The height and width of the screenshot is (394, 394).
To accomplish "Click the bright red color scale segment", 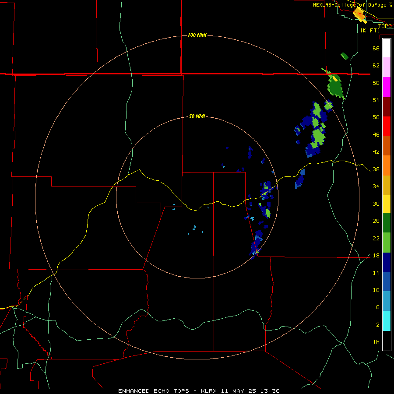I will click(387, 126).
